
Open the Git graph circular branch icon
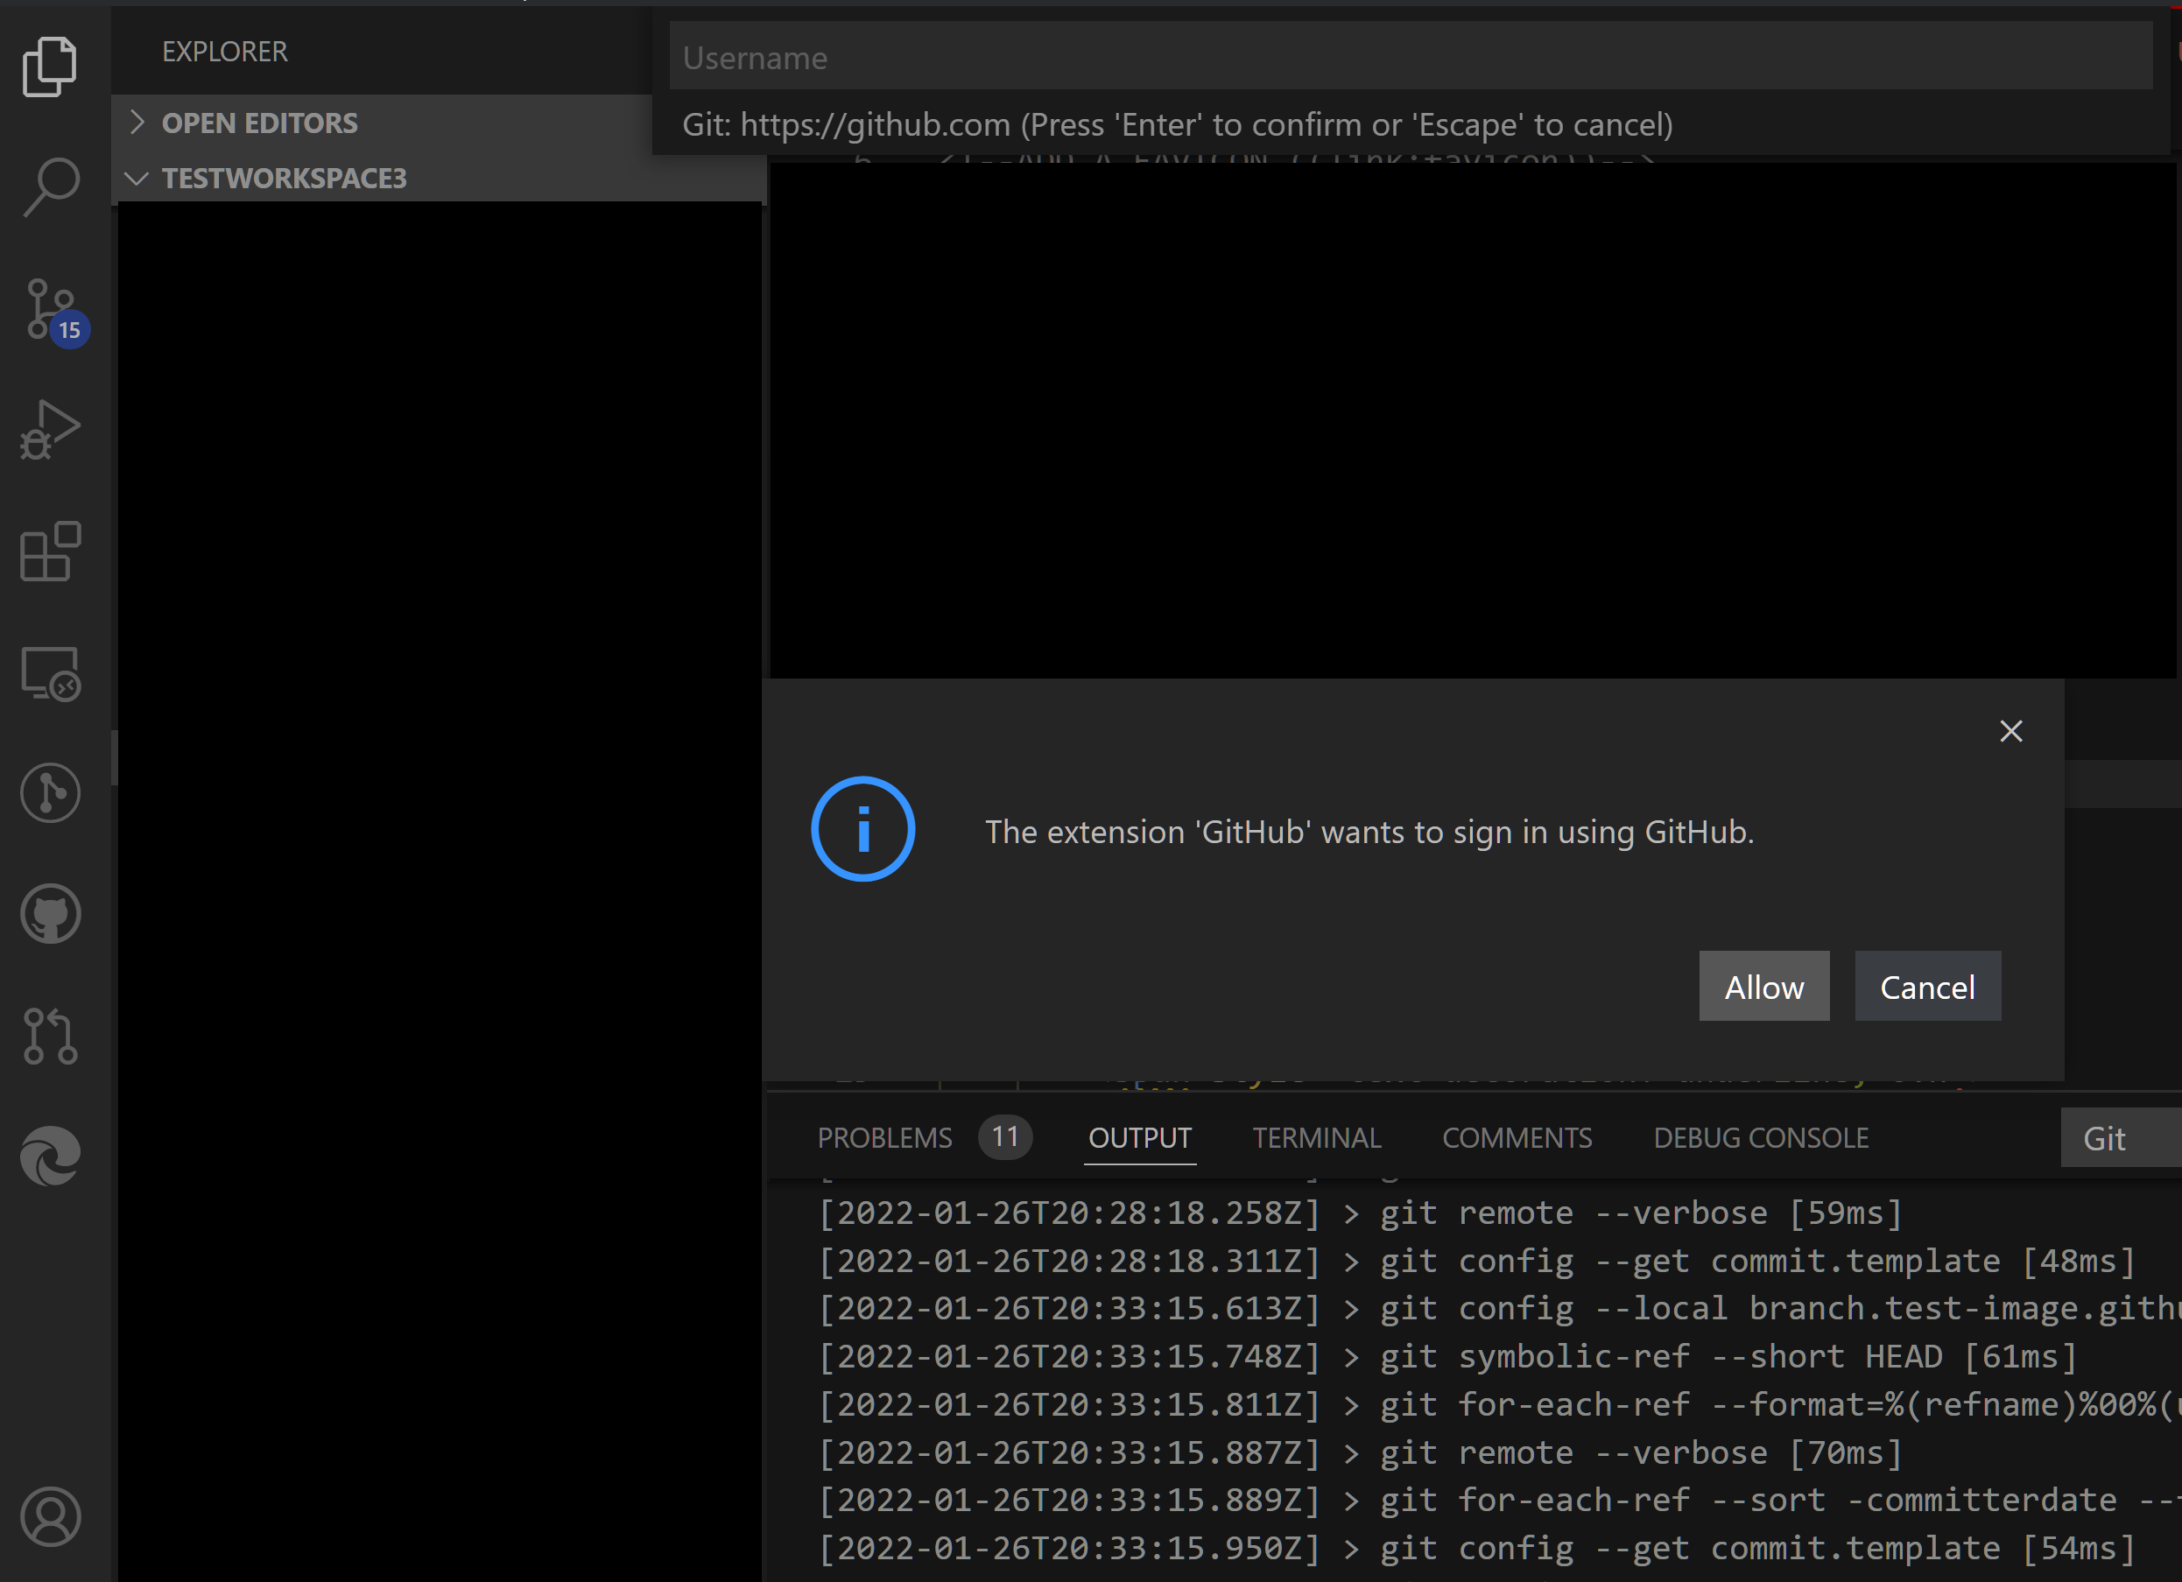[50, 793]
